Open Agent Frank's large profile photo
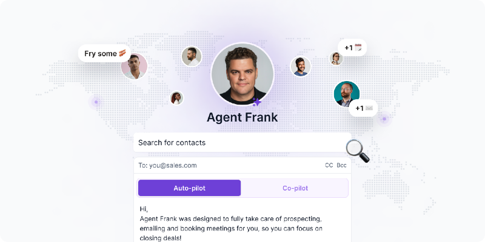485x242 pixels. pos(242,74)
